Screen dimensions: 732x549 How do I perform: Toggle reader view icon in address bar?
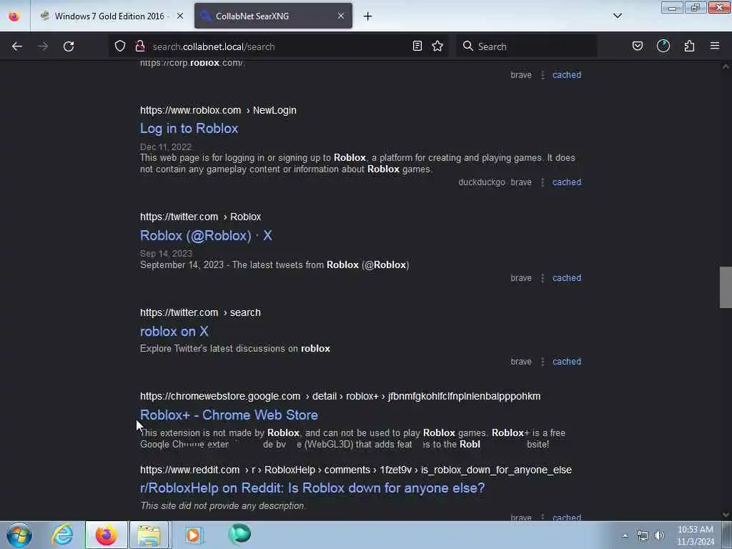tap(417, 46)
